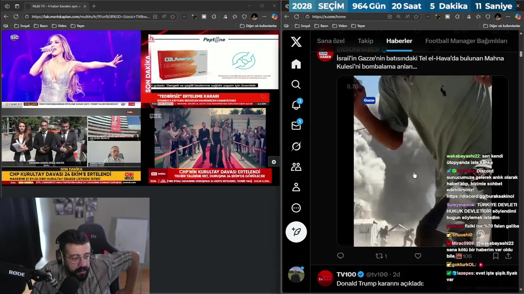Compose a new post with feather button
The image size is (524, 294).
296,232
